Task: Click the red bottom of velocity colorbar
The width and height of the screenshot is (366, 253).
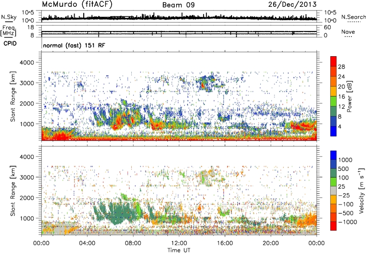Action: click(334, 226)
